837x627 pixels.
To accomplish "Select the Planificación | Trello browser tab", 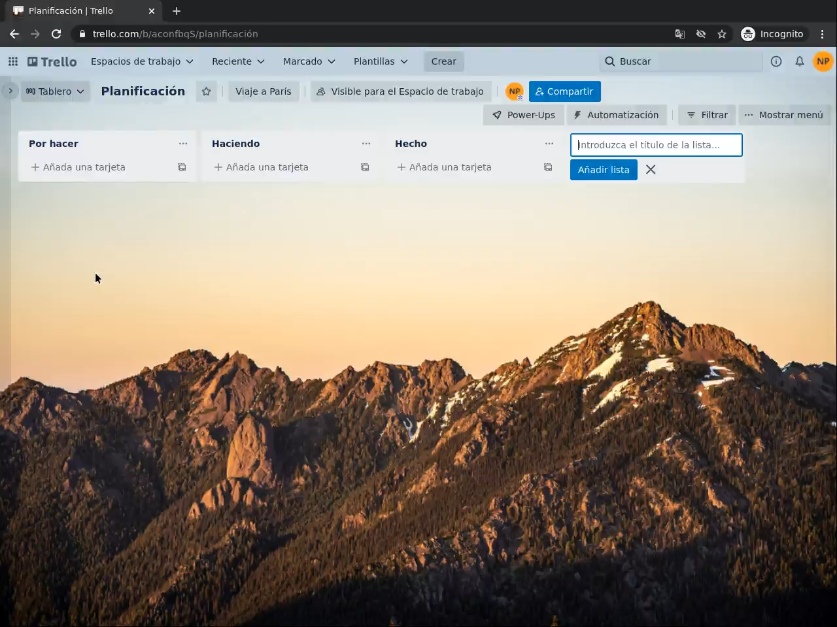I will point(84,11).
